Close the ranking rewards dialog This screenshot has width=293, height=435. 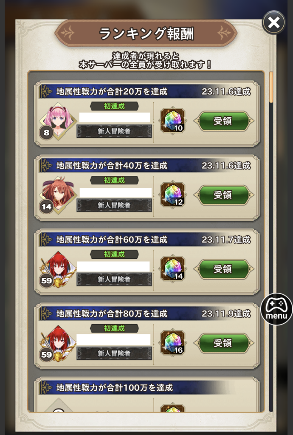tap(273, 23)
